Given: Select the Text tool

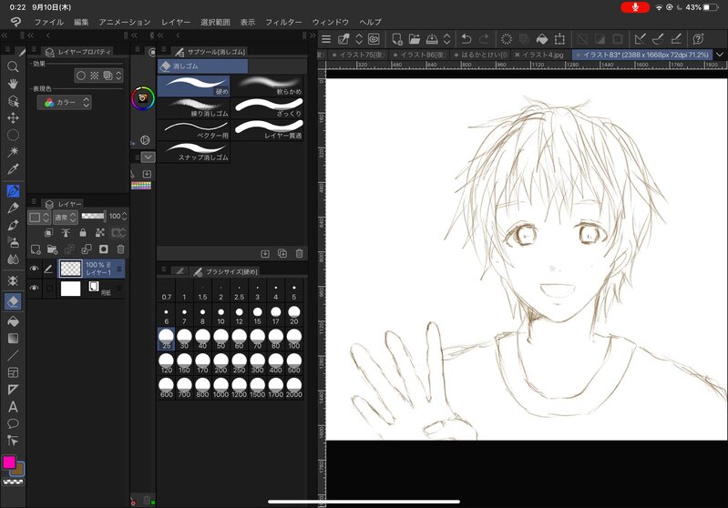Looking at the screenshot, I should [13, 406].
